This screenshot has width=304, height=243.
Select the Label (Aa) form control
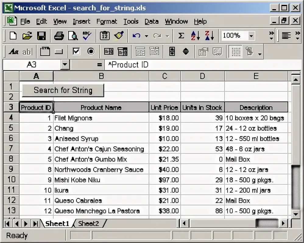(x=13, y=51)
